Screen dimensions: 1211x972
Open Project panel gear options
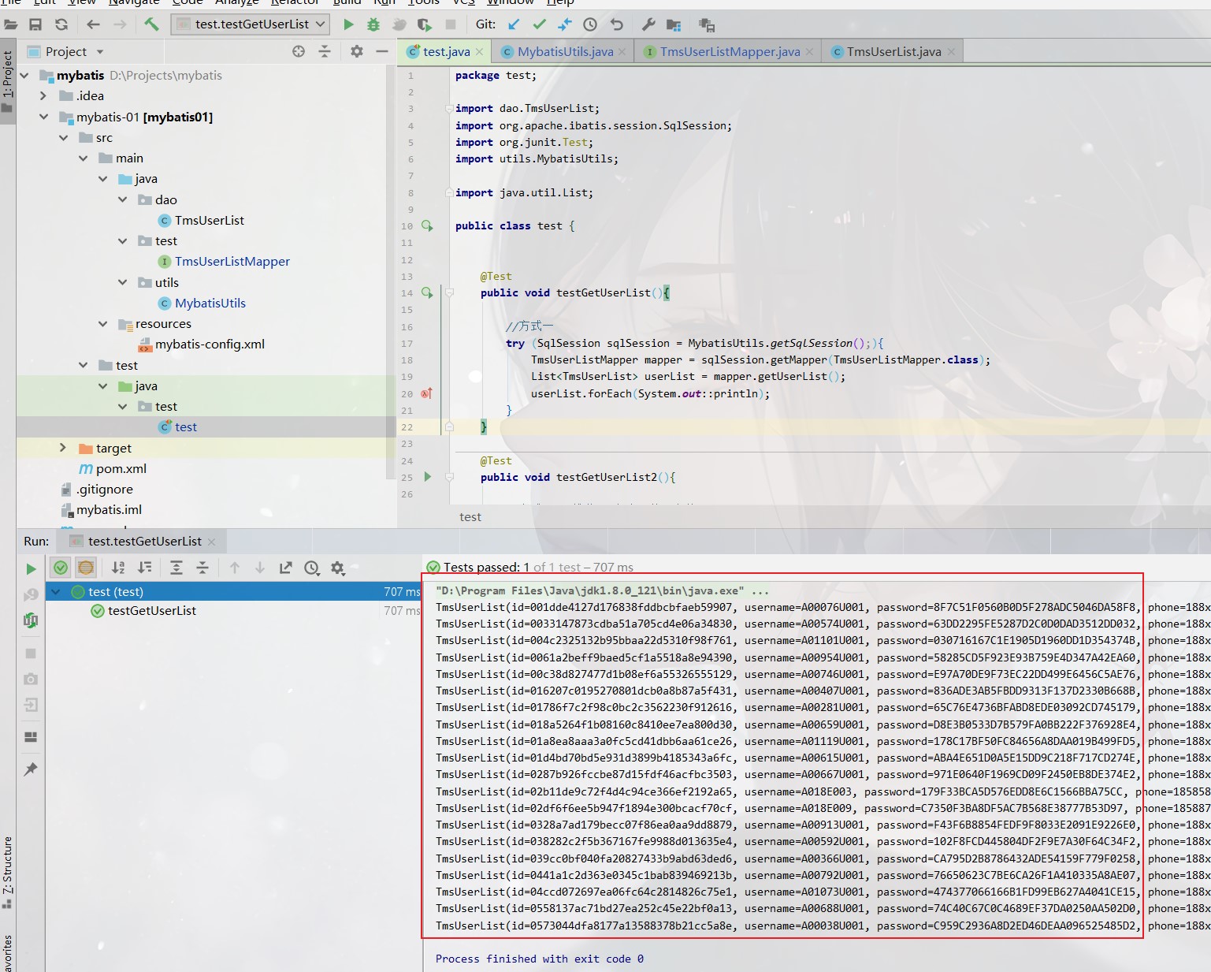coord(357,51)
